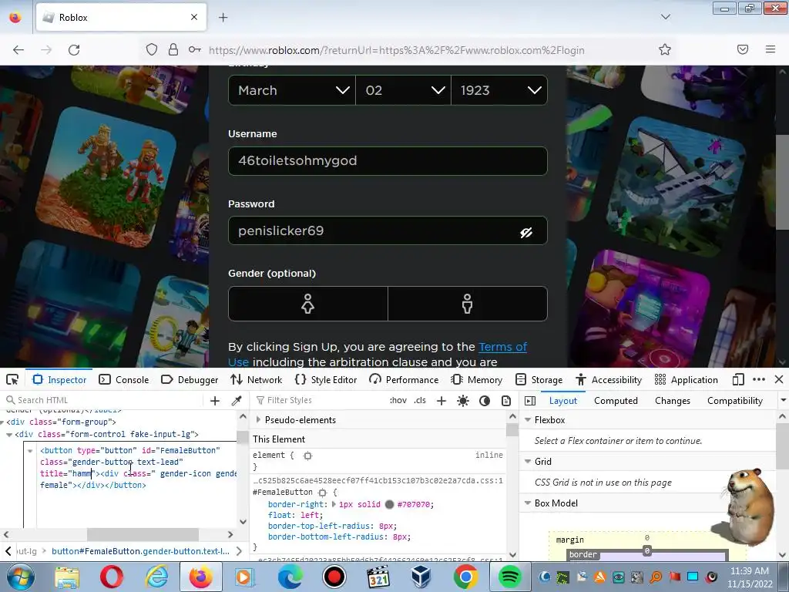Open the birthday year dropdown showing 1923
This screenshot has width=789, height=592.
[499, 90]
